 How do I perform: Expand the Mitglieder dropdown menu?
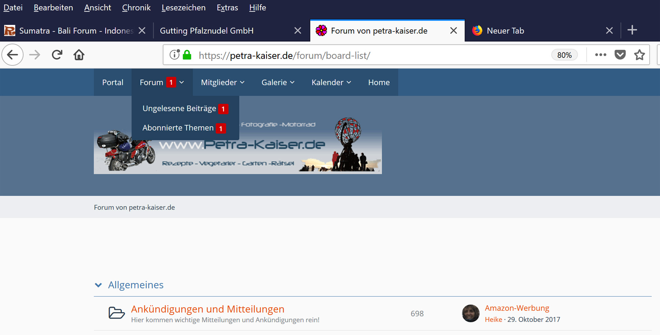223,82
